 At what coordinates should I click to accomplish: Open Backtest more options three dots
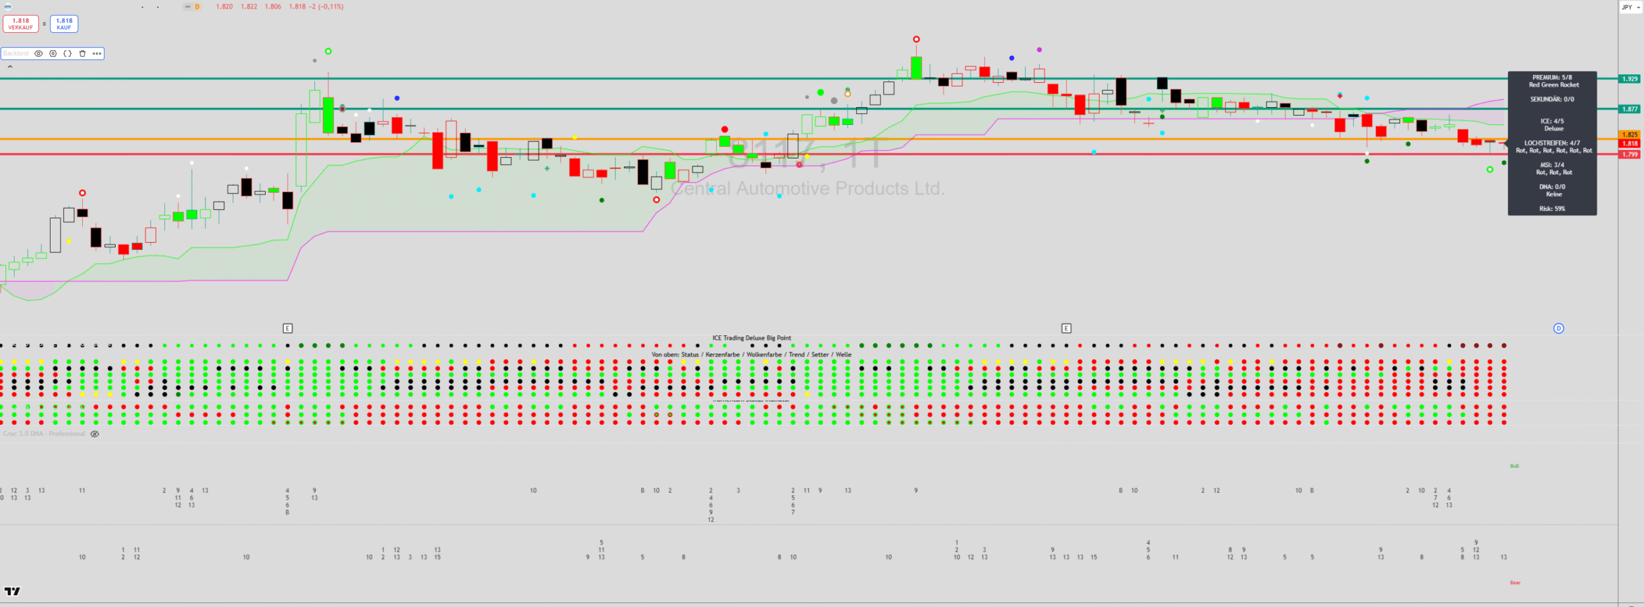(x=97, y=53)
